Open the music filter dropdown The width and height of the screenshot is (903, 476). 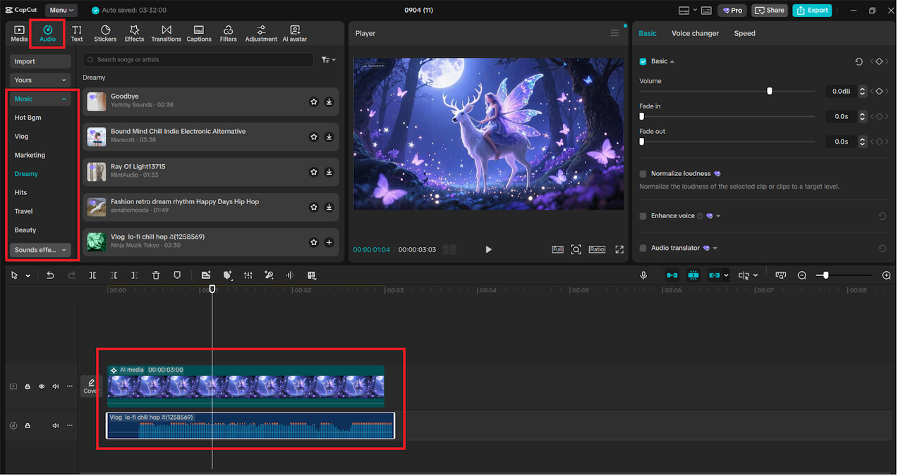click(328, 60)
